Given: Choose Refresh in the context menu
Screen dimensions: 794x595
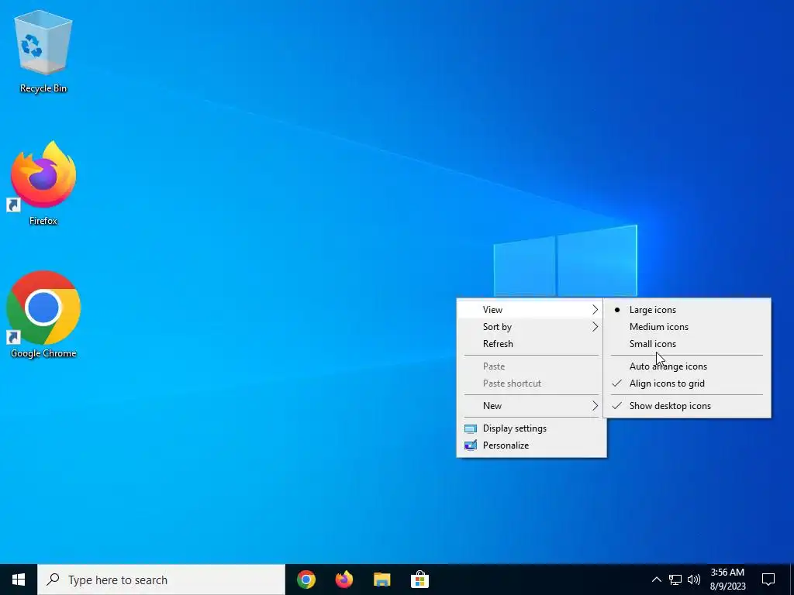Looking at the screenshot, I should (x=532, y=344).
